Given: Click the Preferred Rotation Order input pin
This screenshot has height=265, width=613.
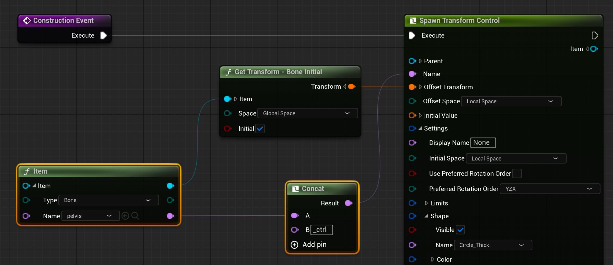Looking at the screenshot, I should tap(412, 189).
